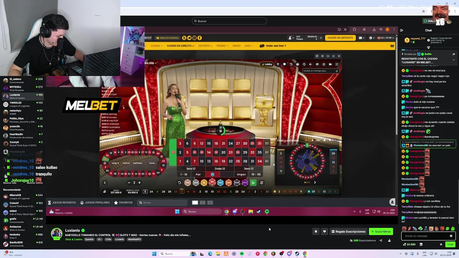
Task: Open the ES language selector
Action: (x=386, y=38)
